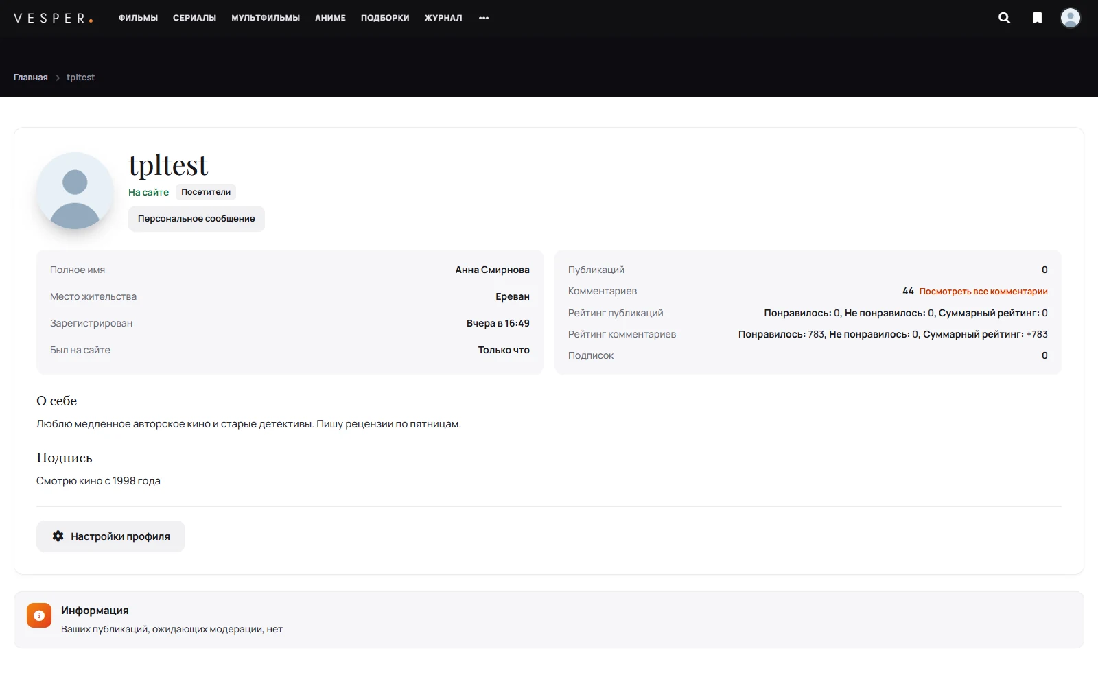Viewport: 1098px width, 686px height.
Task: Click the tpltest breadcrumb item
Action: point(80,78)
